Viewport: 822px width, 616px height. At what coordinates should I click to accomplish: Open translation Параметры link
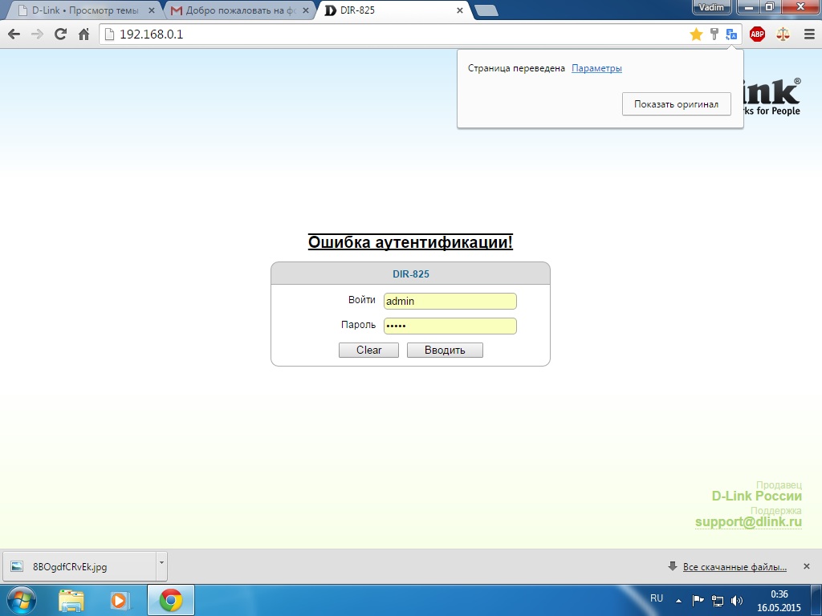click(596, 68)
